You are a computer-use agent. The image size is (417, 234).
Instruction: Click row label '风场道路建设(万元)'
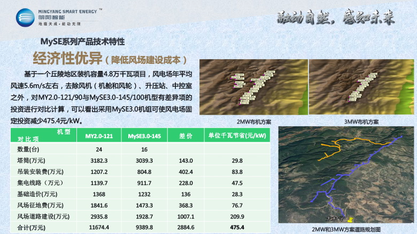point(43,216)
